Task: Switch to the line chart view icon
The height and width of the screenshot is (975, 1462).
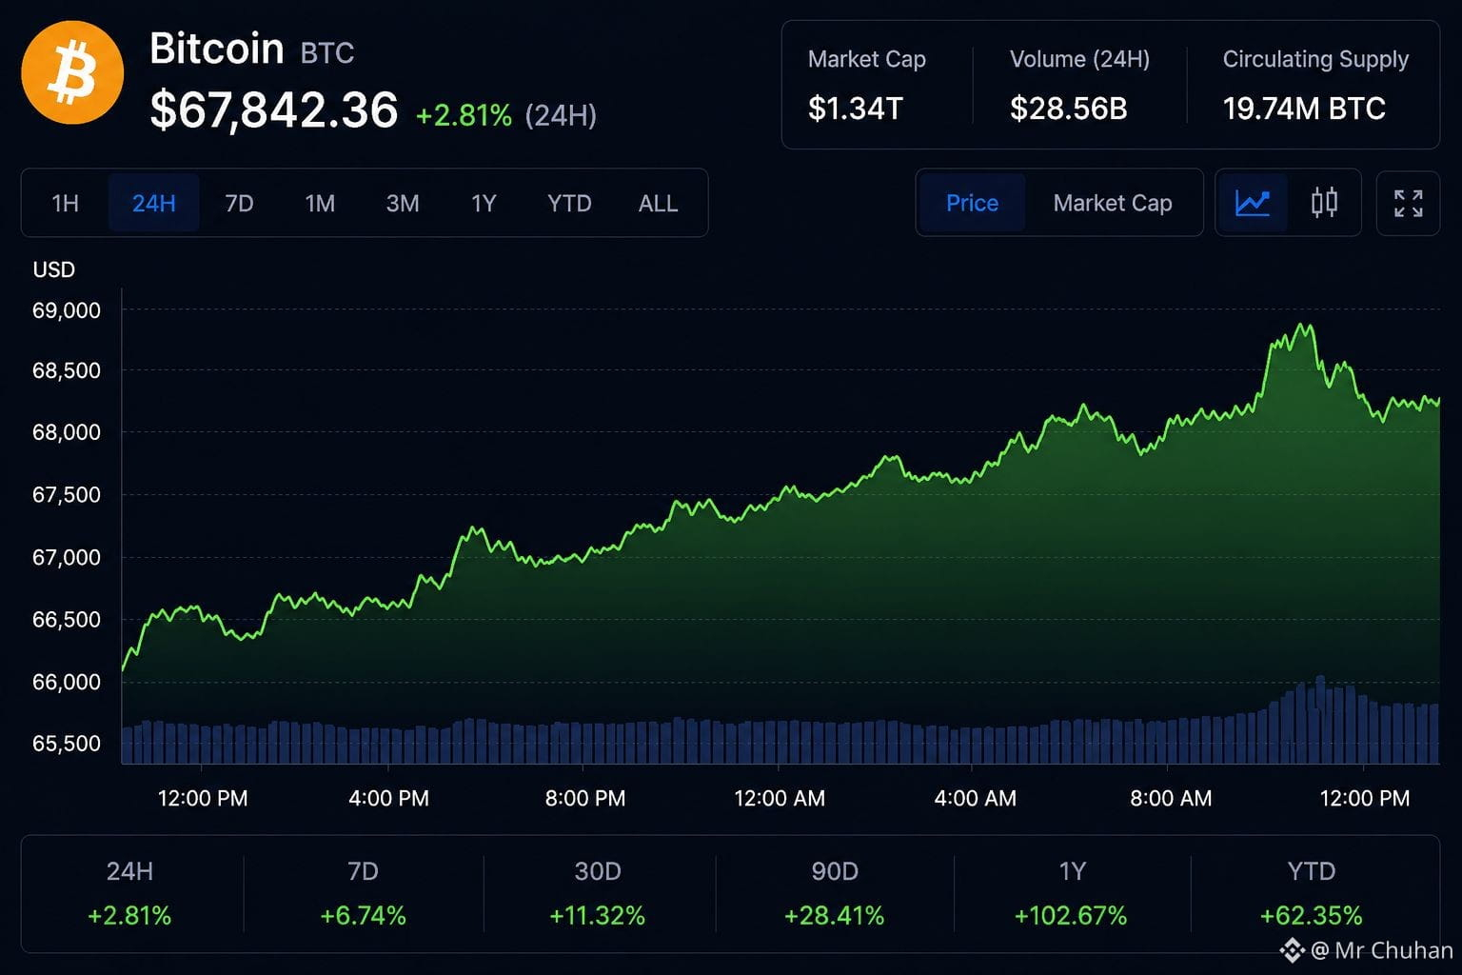Action: tap(1253, 203)
